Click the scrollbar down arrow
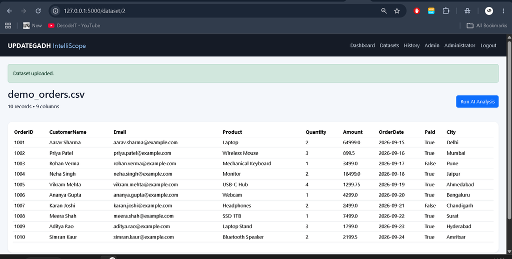Viewport: 512px width, 259px height. tap(509, 251)
